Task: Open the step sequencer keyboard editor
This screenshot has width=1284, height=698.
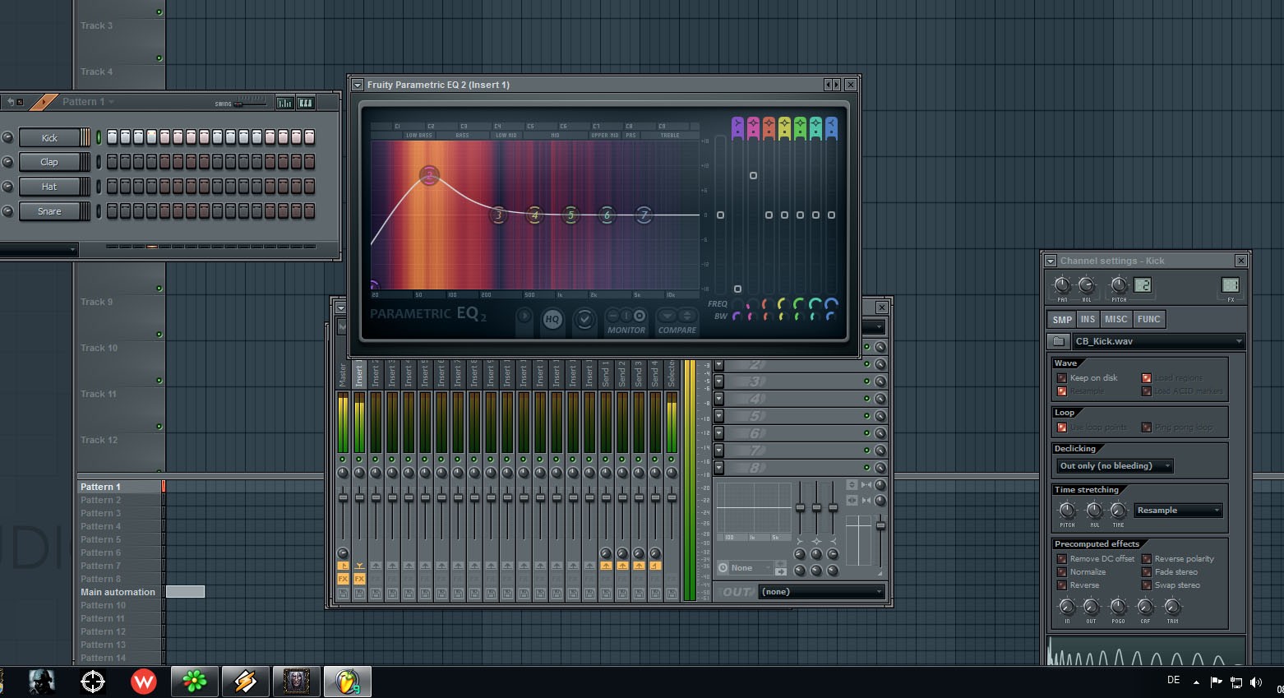Action: (305, 103)
